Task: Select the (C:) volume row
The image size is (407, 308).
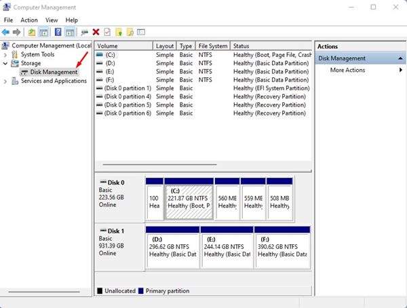Action: coord(203,55)
